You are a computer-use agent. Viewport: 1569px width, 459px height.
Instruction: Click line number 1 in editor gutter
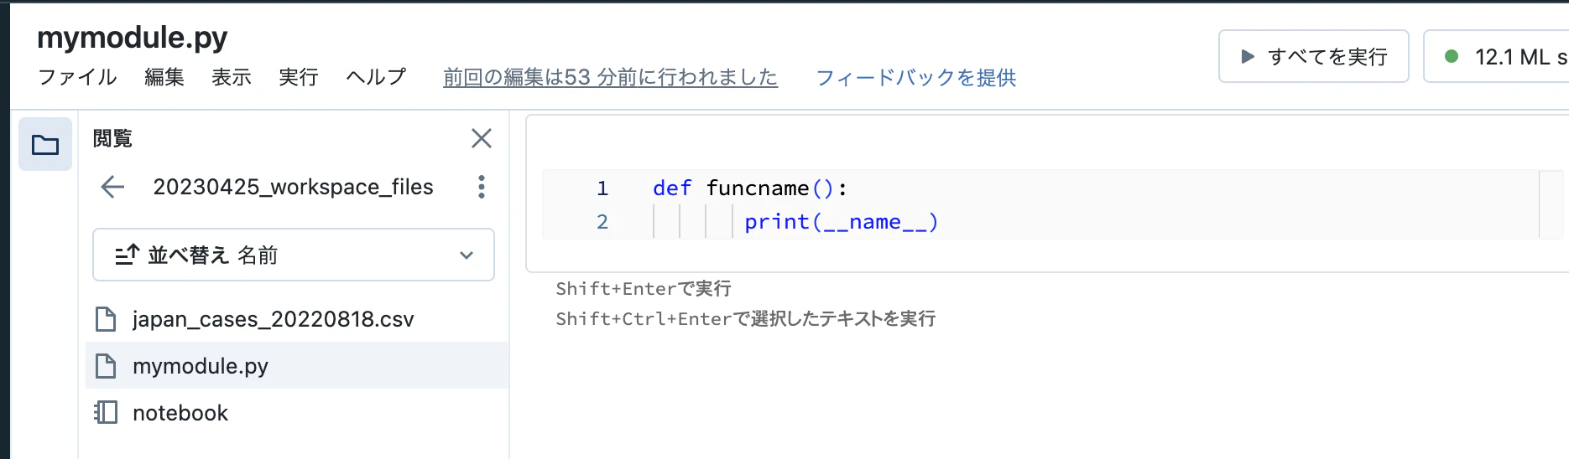[602, 188]
